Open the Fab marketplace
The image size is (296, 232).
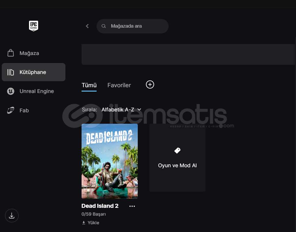(x=34, y=110)
